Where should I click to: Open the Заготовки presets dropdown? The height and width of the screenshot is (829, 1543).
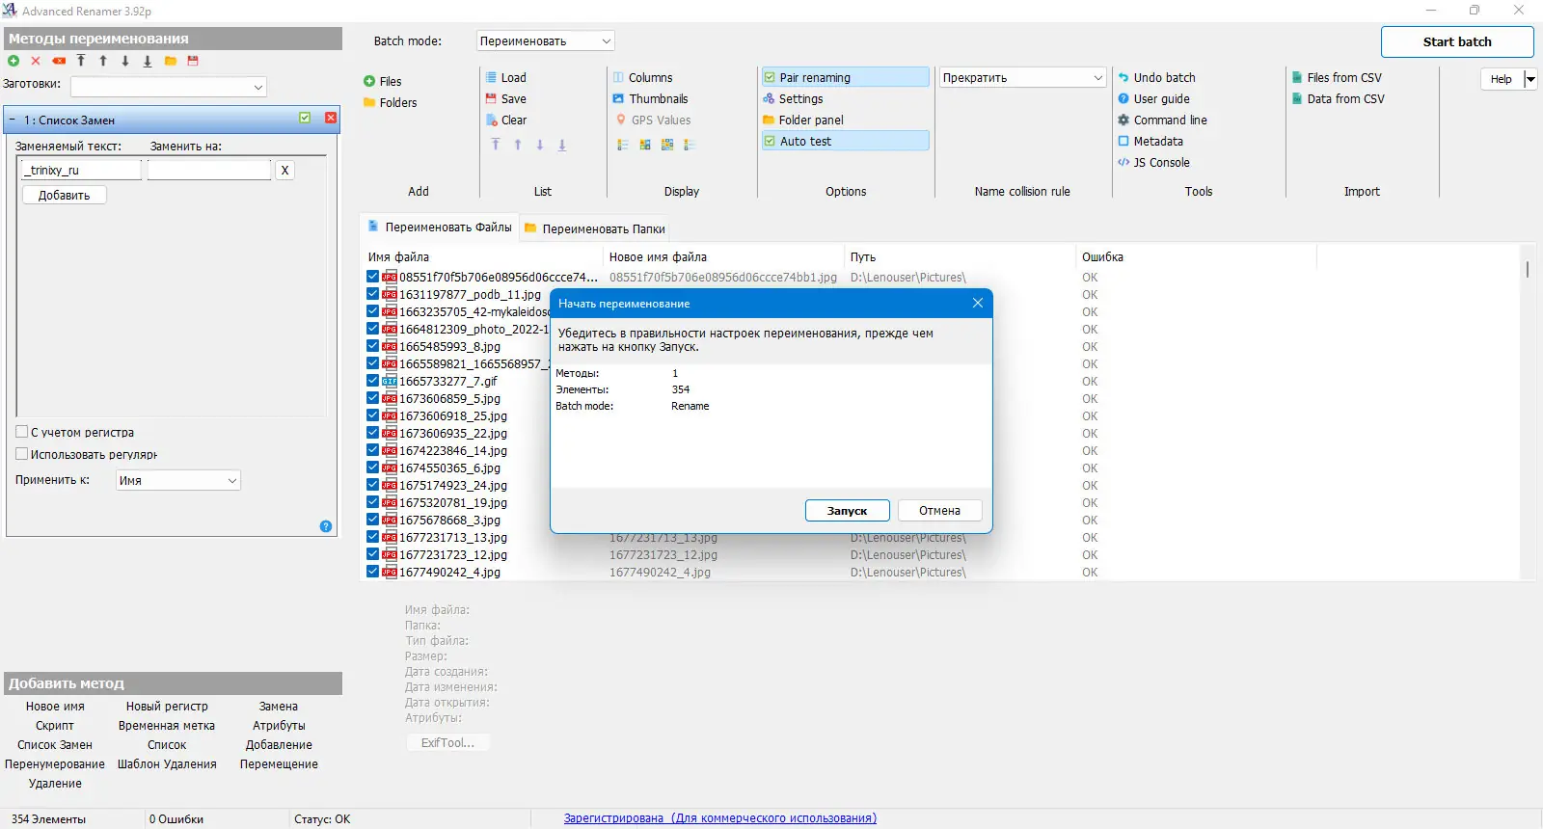(x=169, y=87)
